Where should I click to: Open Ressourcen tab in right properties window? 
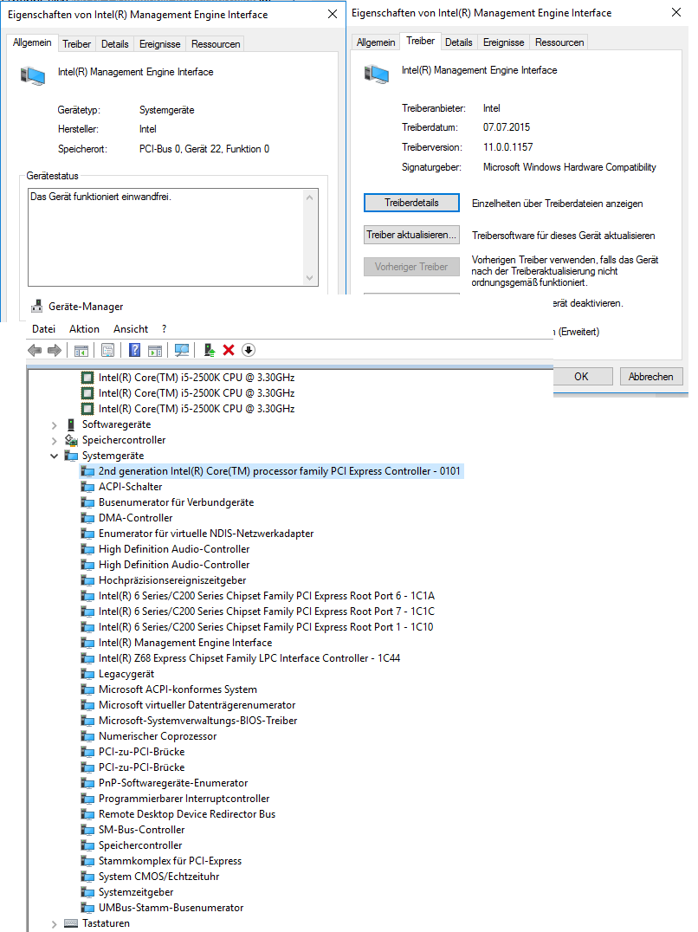[559, 42]
